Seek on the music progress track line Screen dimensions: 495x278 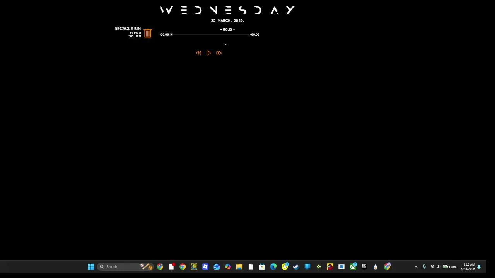(211, 34)
